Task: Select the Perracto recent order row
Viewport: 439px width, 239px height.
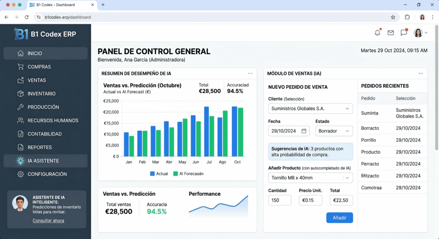Action: (393, 164)
